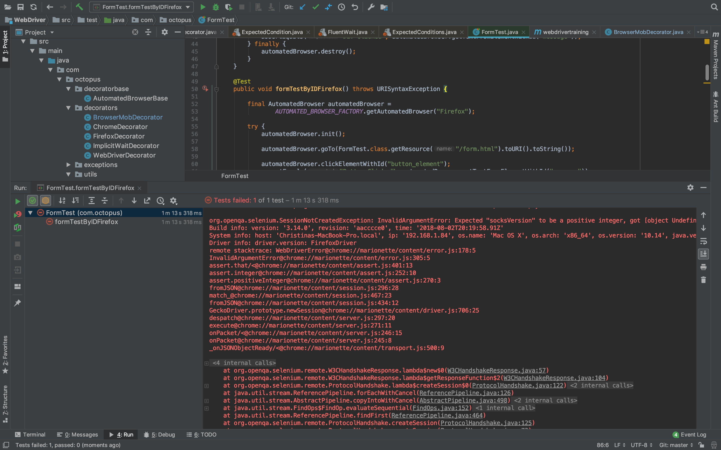Toggle the show passed tests checkmark button
This screenshot has height=450, width=721.
[x=33, y=200]
